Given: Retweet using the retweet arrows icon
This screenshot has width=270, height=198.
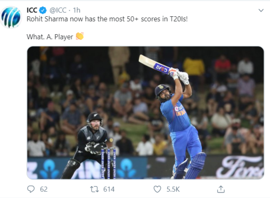Looking at the screenshot, I should coord(95,189).
